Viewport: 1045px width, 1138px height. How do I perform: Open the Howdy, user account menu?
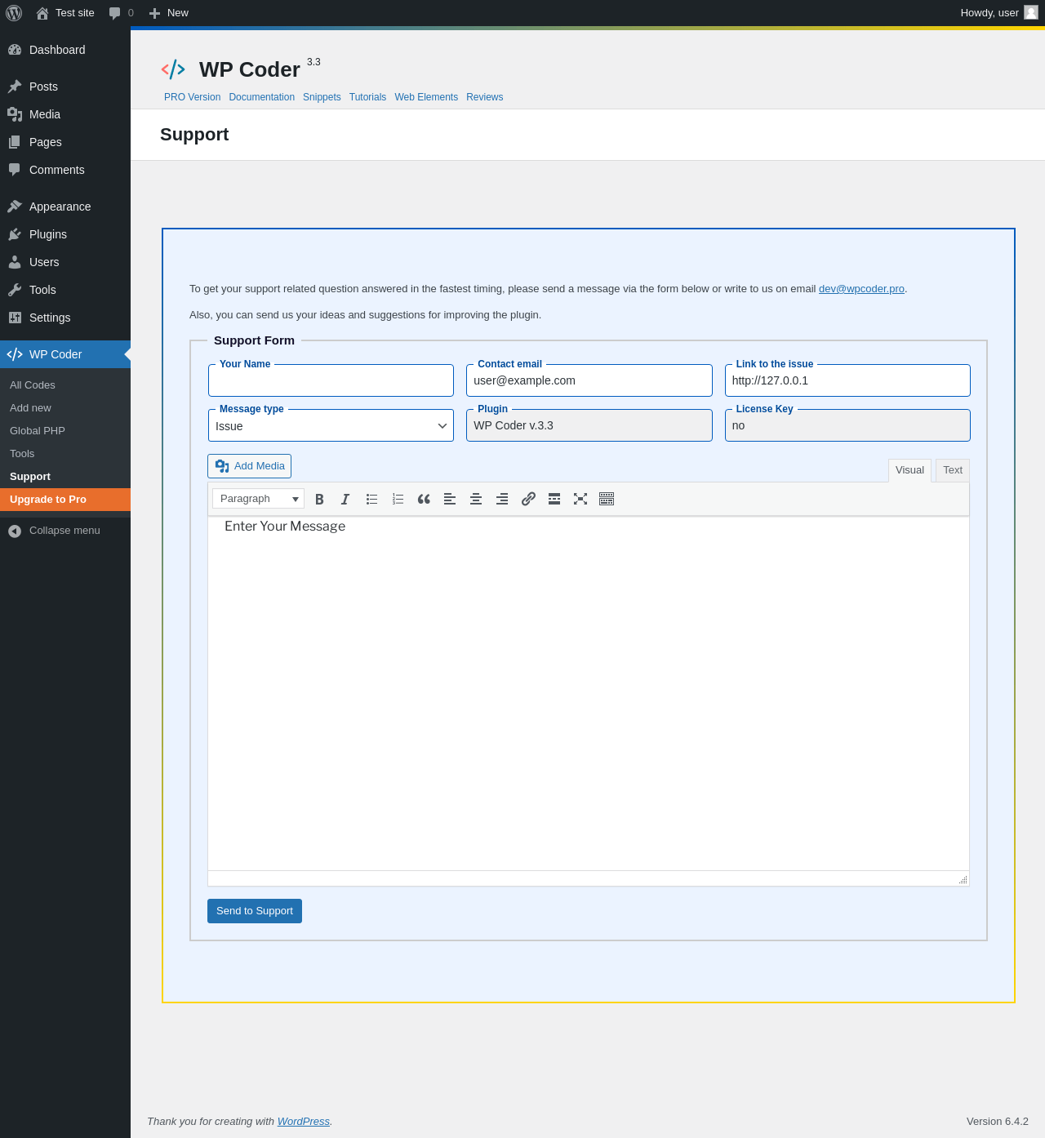click(998, 13)
